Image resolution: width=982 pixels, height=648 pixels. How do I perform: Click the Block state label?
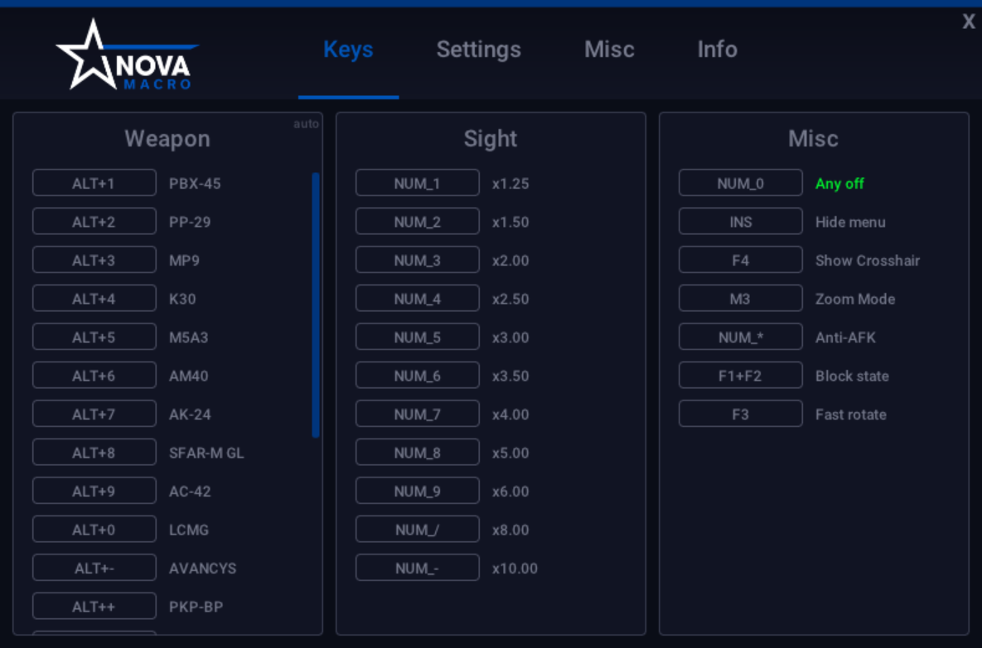pos(852,376)
